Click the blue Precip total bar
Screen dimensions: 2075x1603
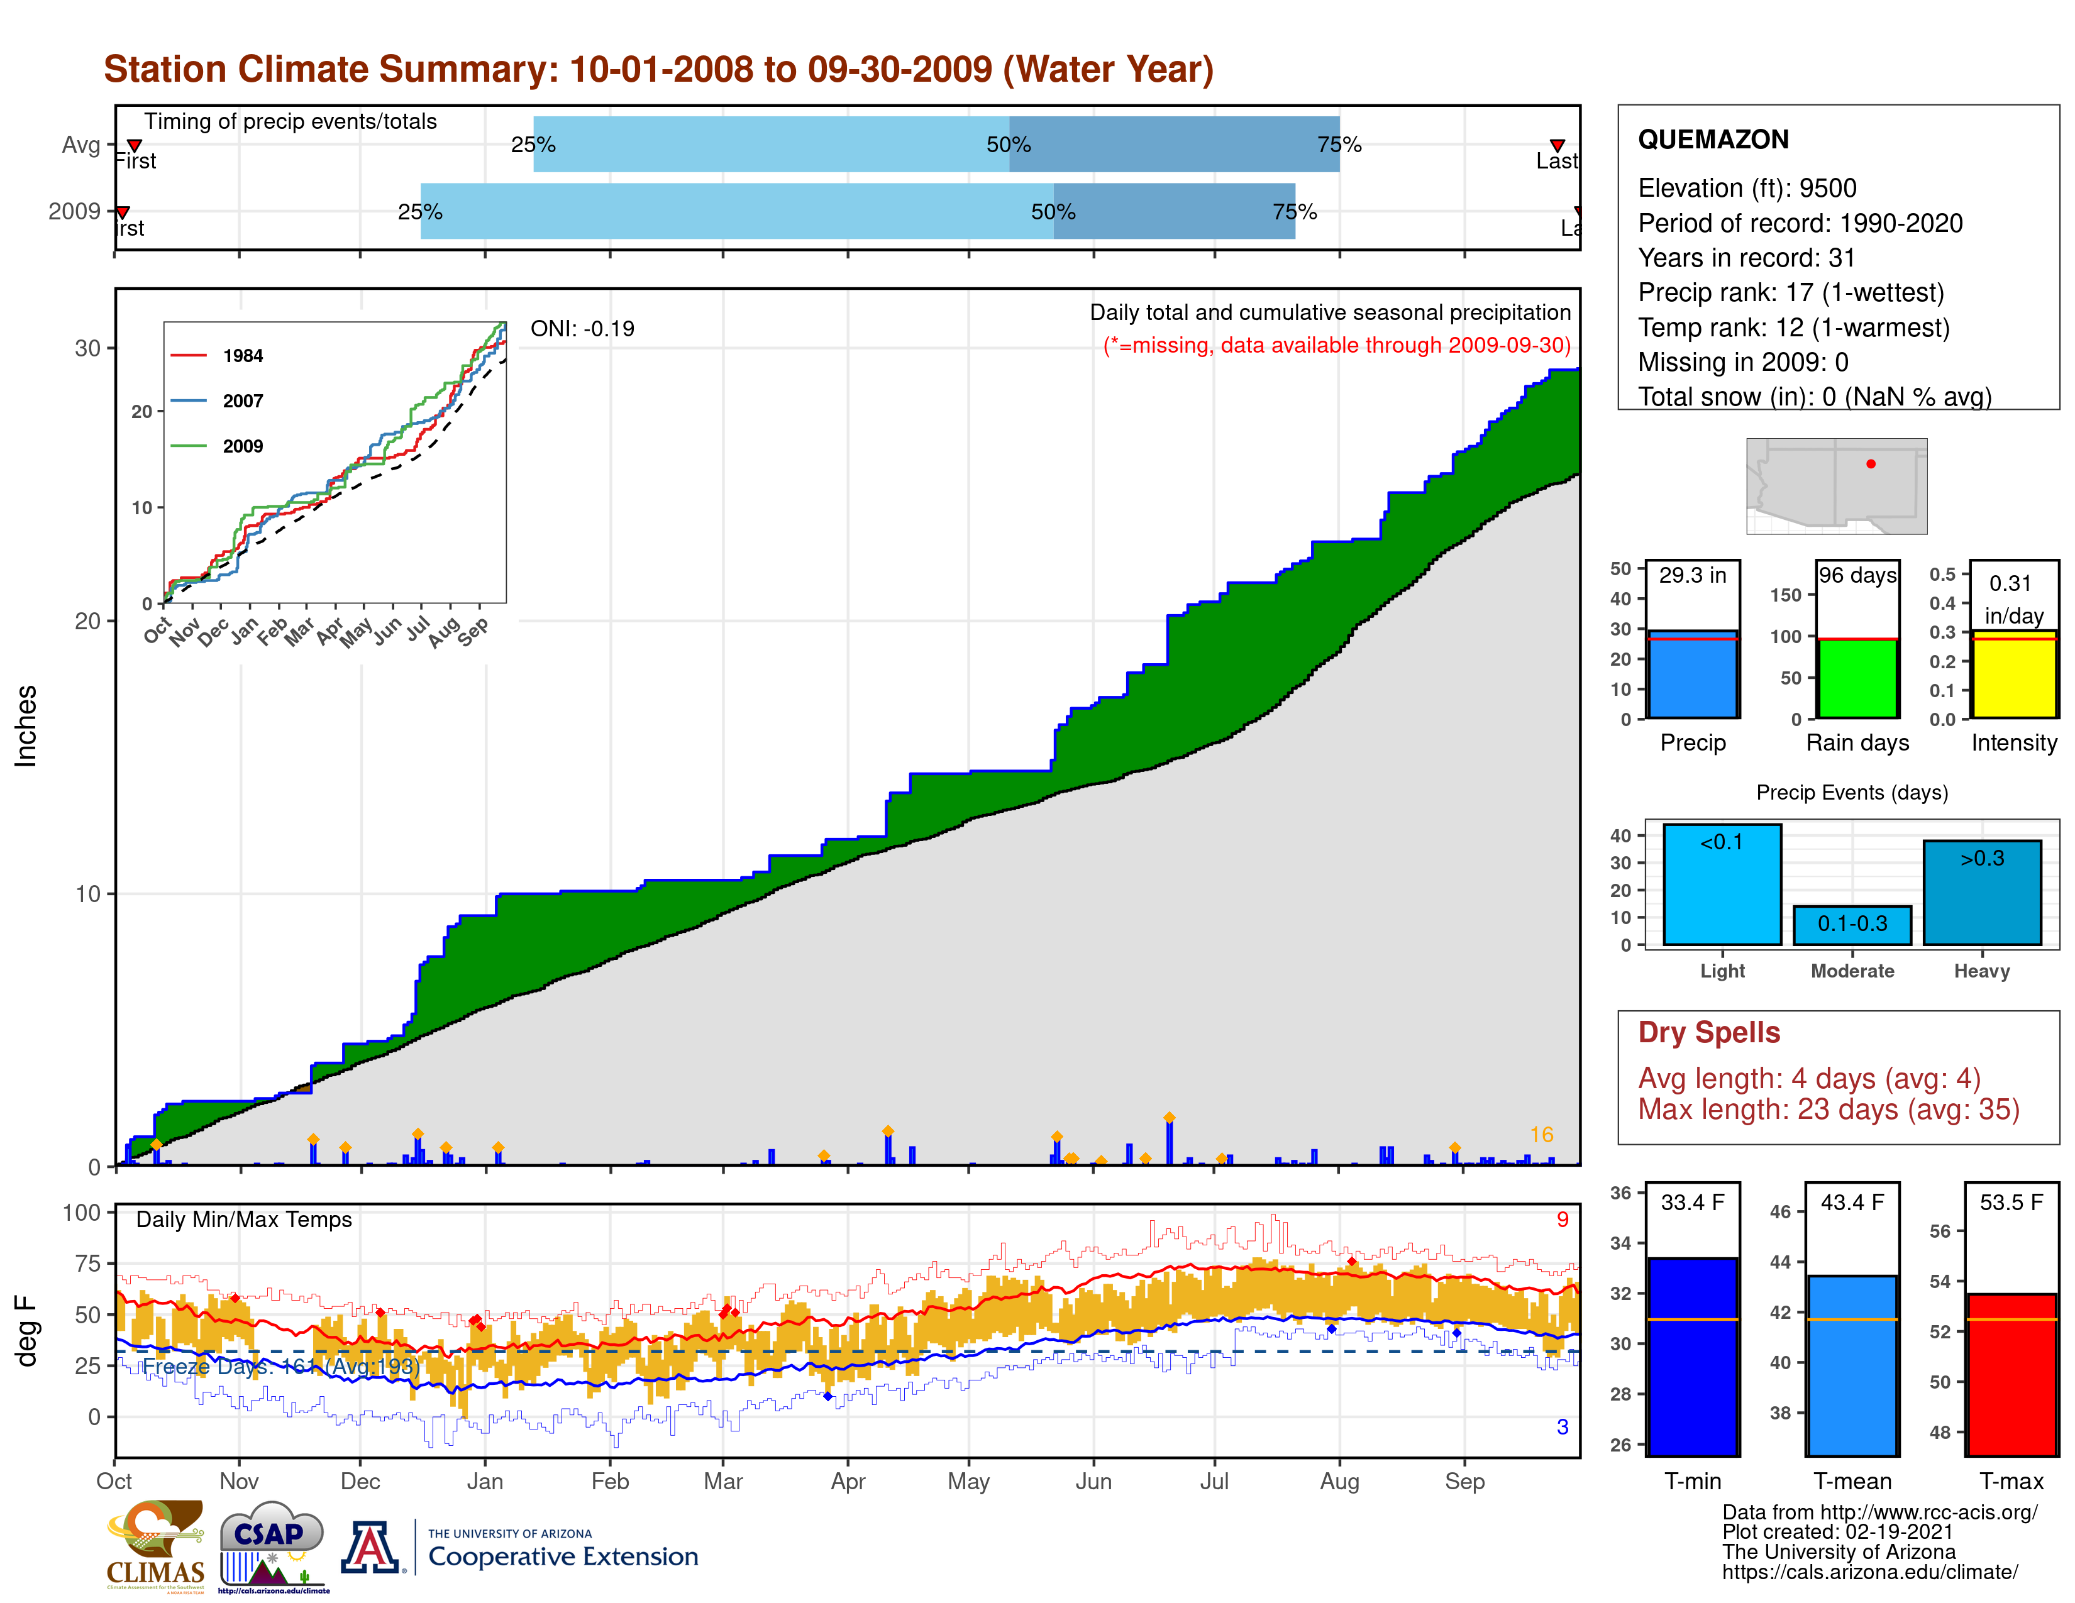click(x=1692, y=675)
